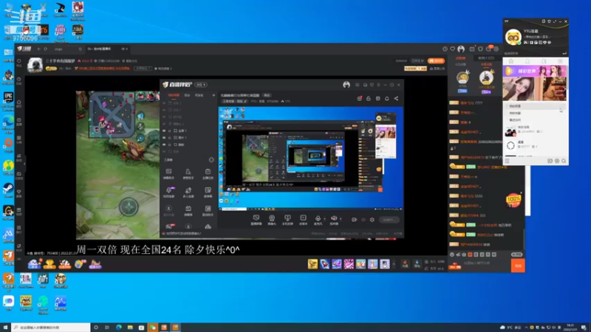Open the YY home tab icon
The width and height of the screenshot is (591, 332).
[x=511, y=61]
